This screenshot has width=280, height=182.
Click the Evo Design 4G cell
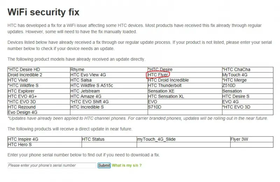(39, 112)
